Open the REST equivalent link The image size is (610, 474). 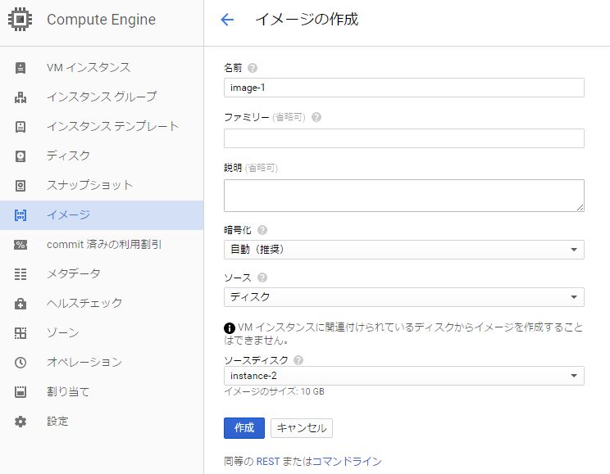pyautogui.click(x=268, y=462)
